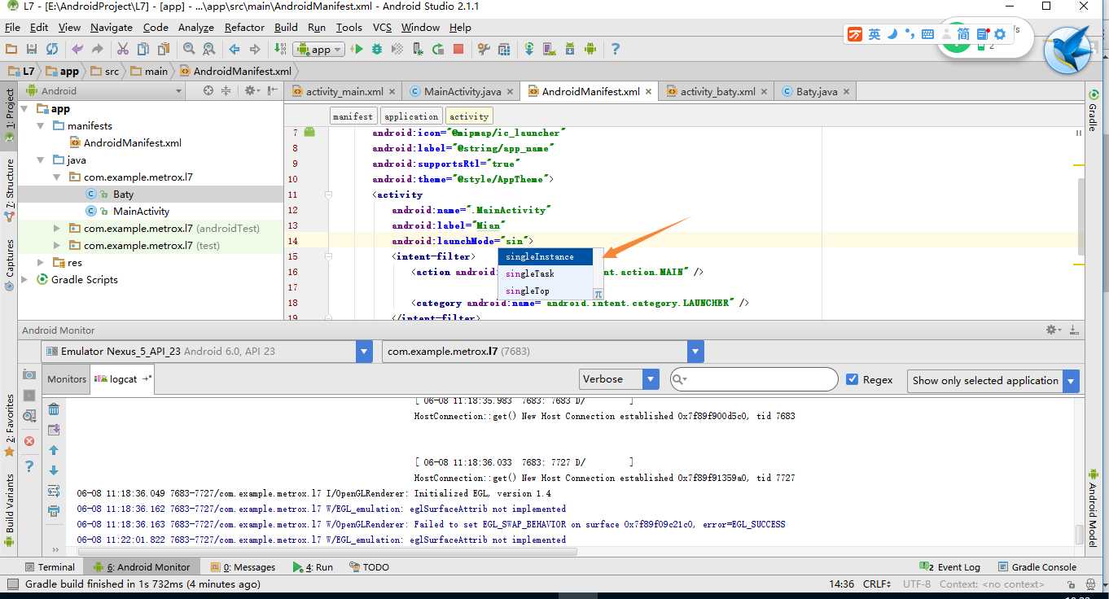Viewport: 1109px width, 599px height.
Task: Expand com.example.metrox.l7 (test) package
Action: [57, 246]
